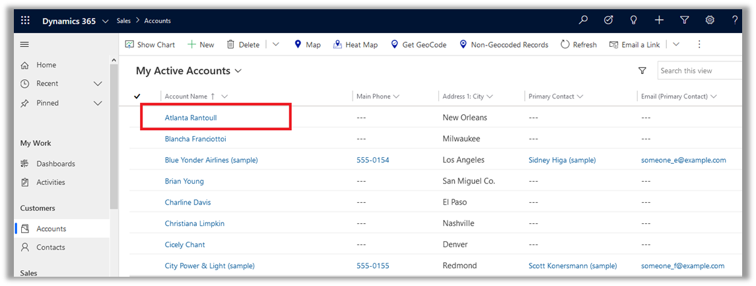
Task: Expand the Recent section in sidebar
Action: (98, 84)
